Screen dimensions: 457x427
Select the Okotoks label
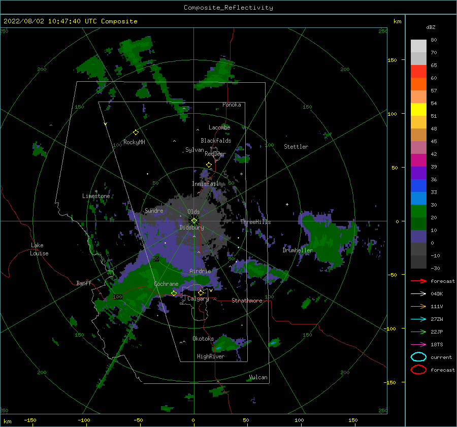pyautogui.click(x=203, y=339)
